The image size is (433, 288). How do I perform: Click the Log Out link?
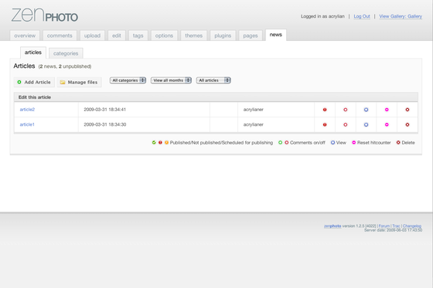(x=362, y=16)
